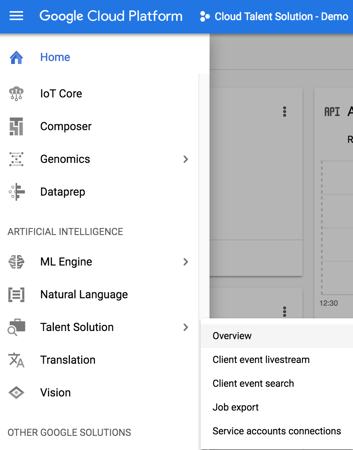
Task: Click the Home icon in sidebar
Action: click(x=16, y=57)
